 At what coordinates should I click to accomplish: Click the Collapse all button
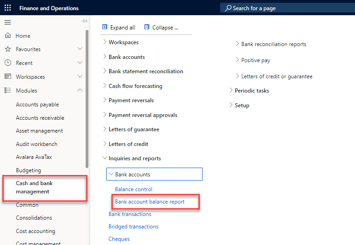coord(161,28)
